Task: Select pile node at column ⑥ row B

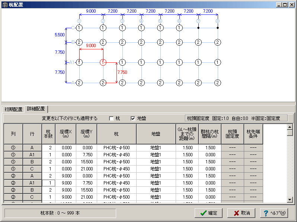Action: pyautogui.click(x=179, y=42)
